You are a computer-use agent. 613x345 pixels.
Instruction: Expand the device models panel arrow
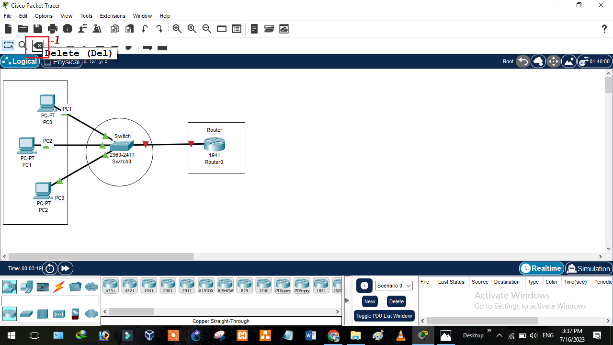347,300
